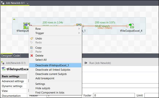Open Advanced settings section
Screen dimensions: 159x98
(14, 81)
